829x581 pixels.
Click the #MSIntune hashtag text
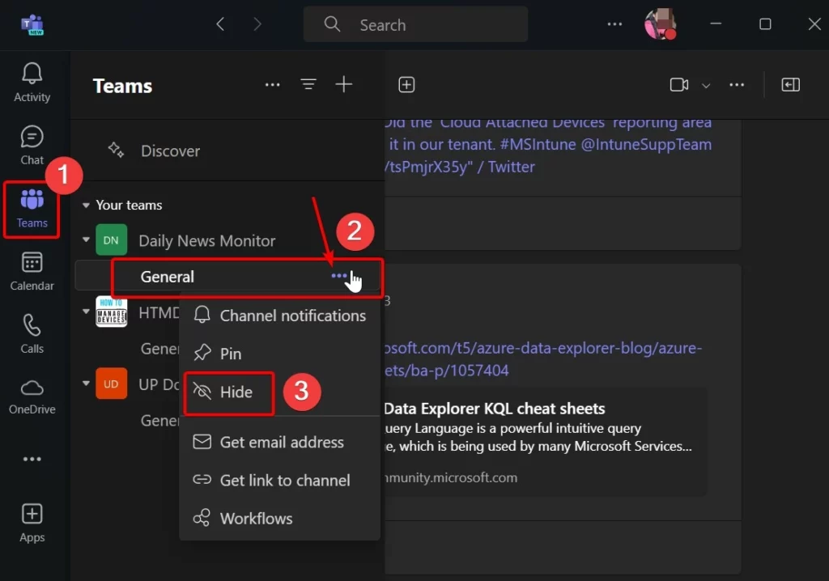click(x=538, y=144)
